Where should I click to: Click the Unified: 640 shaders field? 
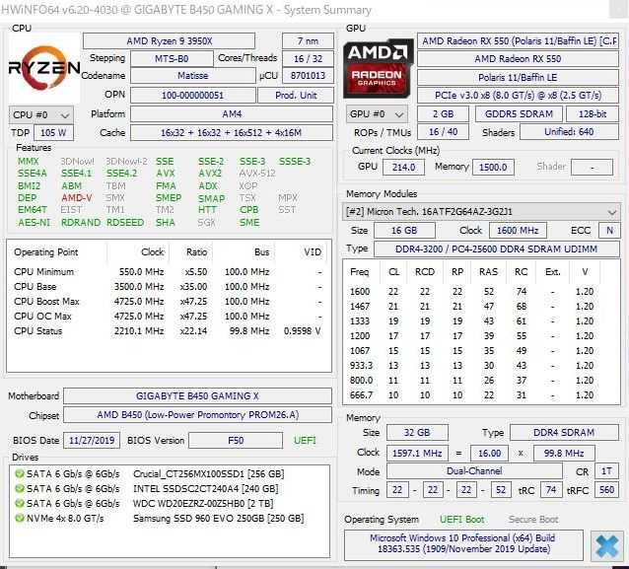[569, 132]
